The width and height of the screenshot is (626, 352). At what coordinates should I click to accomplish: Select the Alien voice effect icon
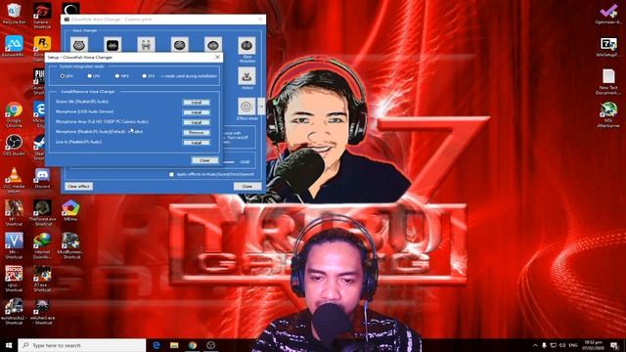click(79, 44)
